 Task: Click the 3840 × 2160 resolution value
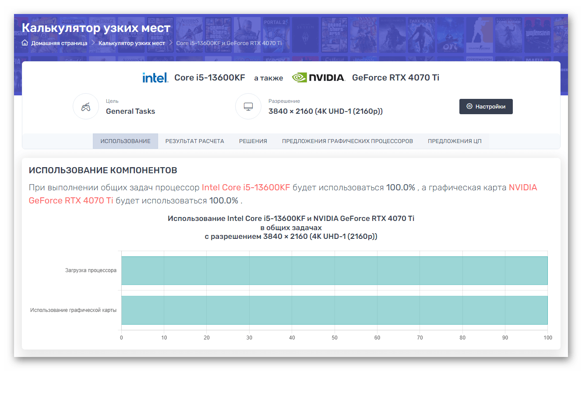(325, 111)
